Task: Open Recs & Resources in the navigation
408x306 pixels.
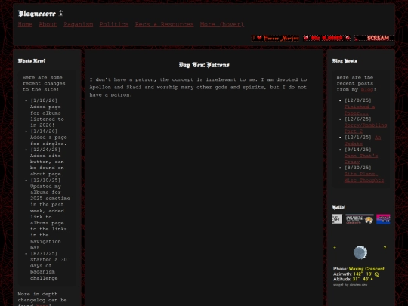Action: 164,24
